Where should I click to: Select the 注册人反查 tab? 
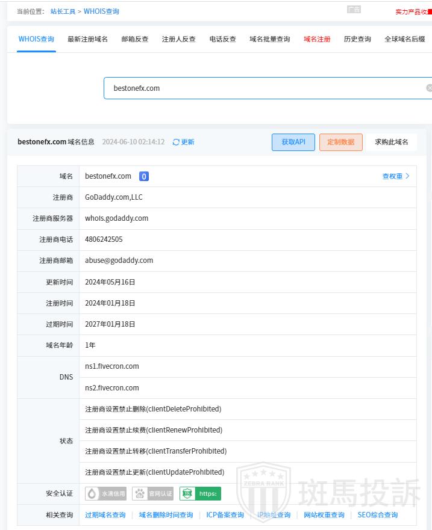pos(178,39)
